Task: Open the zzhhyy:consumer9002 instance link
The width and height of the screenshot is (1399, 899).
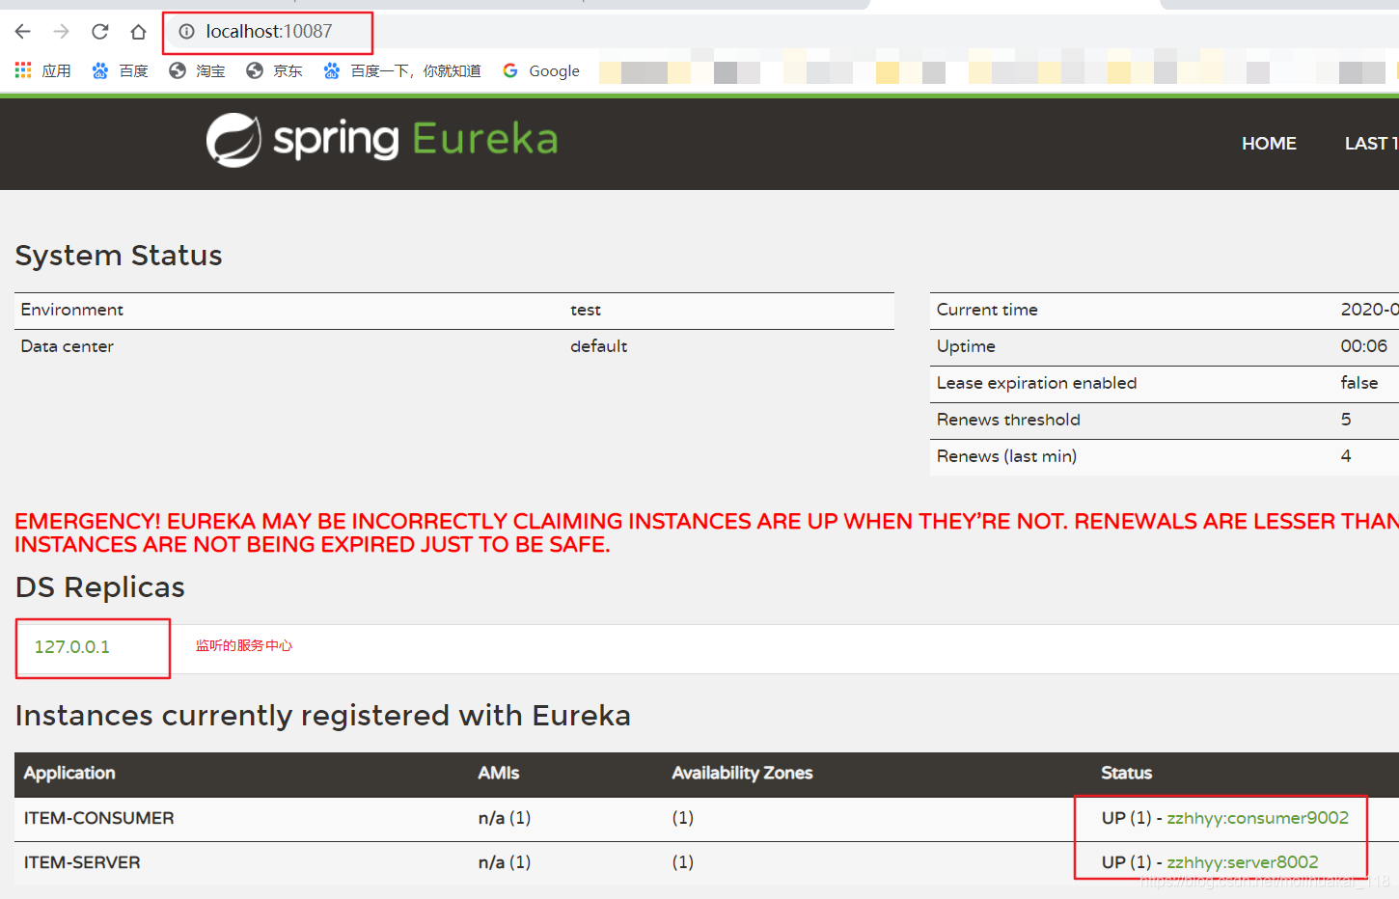Action: pos(1257,818)
